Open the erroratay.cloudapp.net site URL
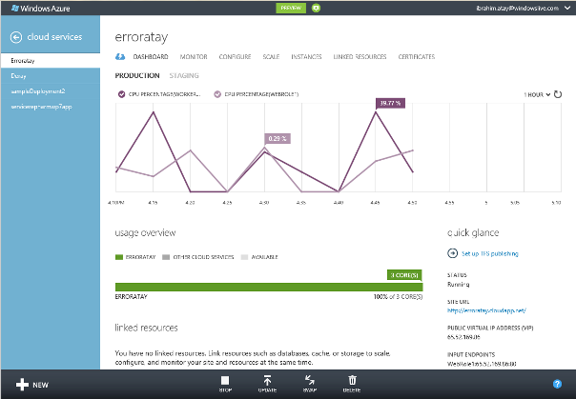 pyautogui.click(x=486, y=310)
